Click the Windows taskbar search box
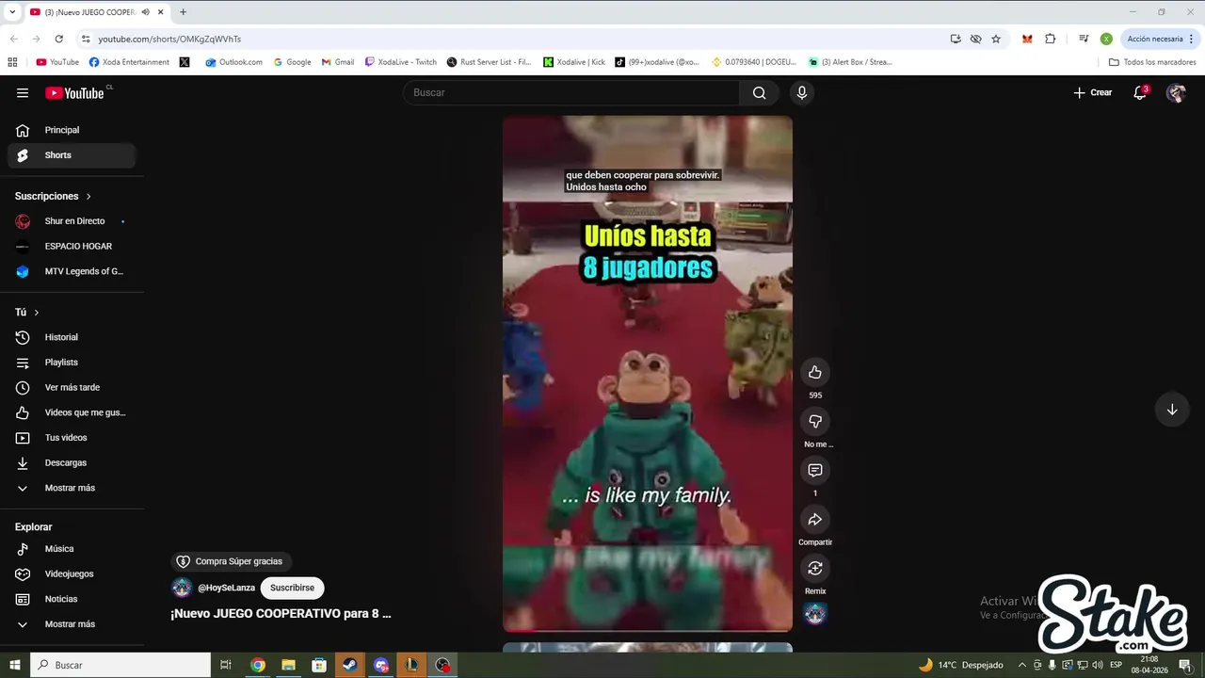The height and width of the screenshot is (678, 1205). [120, 665]
